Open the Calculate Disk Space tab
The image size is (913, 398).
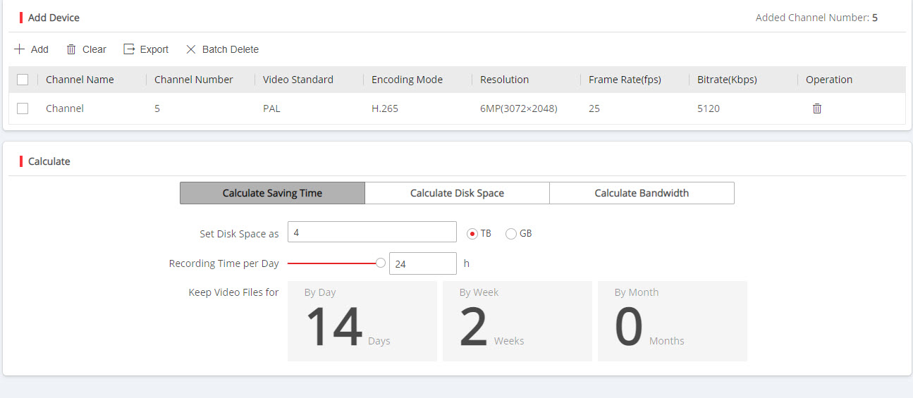(457, 193)
